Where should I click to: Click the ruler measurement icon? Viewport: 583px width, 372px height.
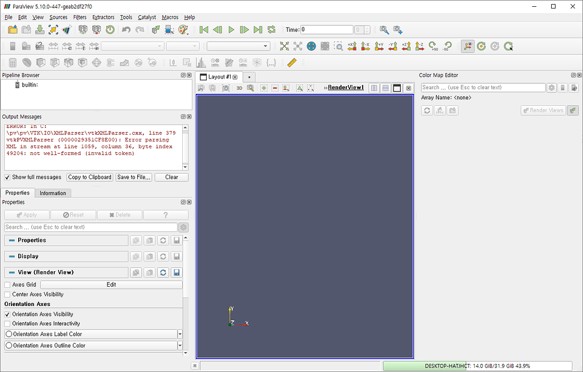[x=292, y=63]
